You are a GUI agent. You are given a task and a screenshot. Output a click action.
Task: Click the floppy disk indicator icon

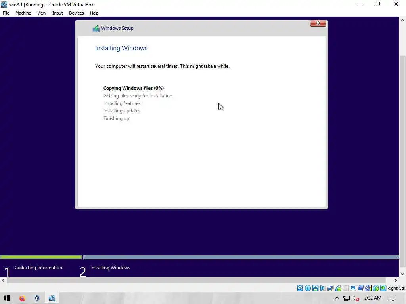pos(315,288)
